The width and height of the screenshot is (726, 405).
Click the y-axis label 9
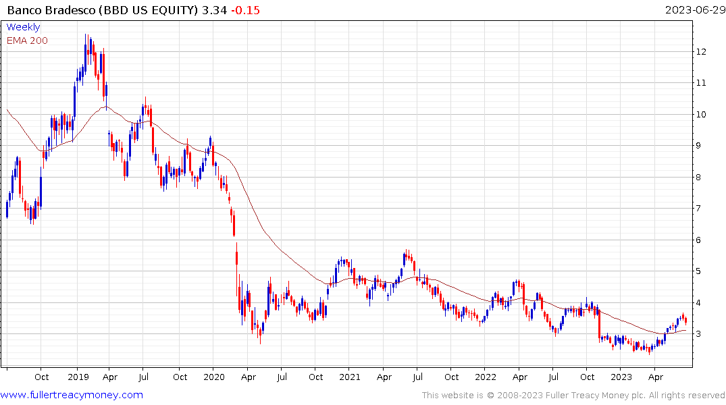tap(699, 145)
